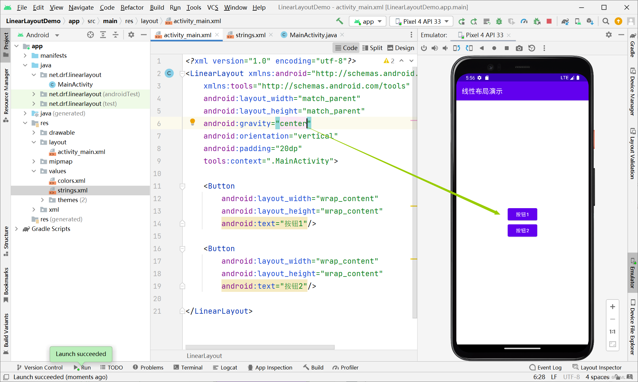Screen dimensions: 638x382
Task: Collapse the app module tree node
Action: [17, 46]
